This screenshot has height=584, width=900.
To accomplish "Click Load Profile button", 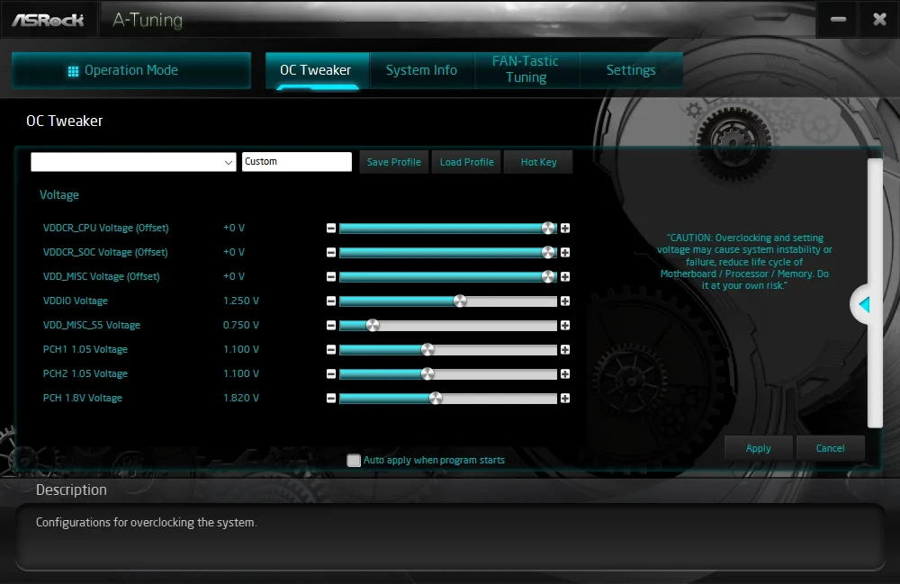I will tap(466, 162).
